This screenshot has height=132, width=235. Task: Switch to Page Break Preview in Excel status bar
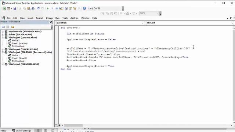click(53, 131)
